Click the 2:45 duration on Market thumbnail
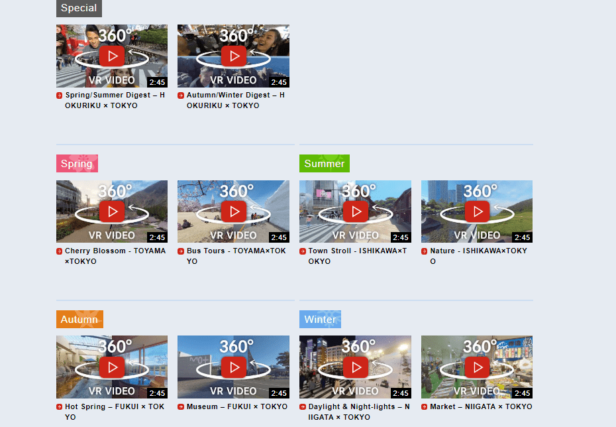The height and width of the screenshot is (427, 616). tap(523, 393)
